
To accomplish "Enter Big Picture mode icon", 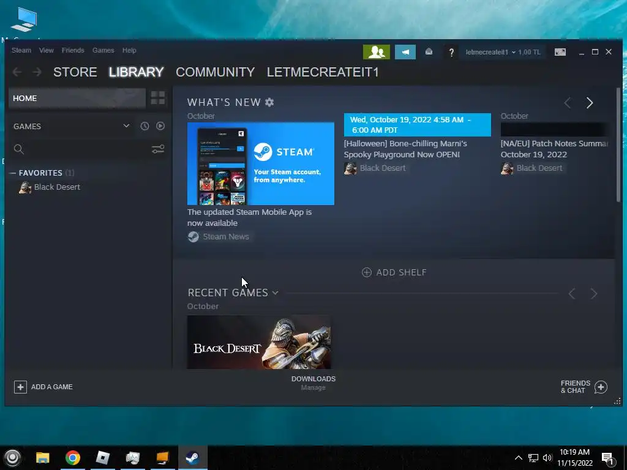I will 560,52.
